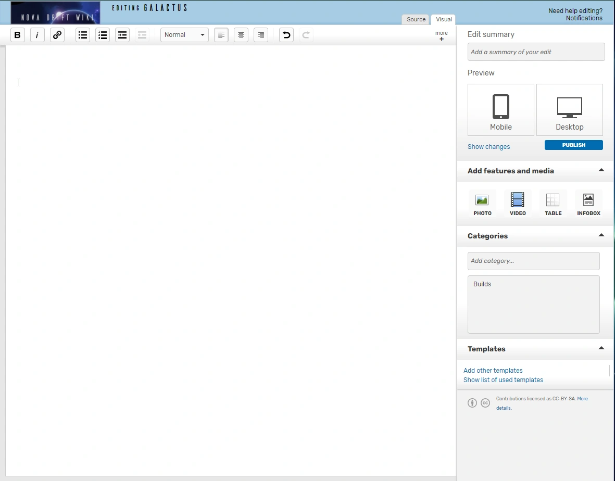Image resolution: width=615 pixels, height=481 pixels.
Task: Undo the last edit
Action: pos(286,35)
